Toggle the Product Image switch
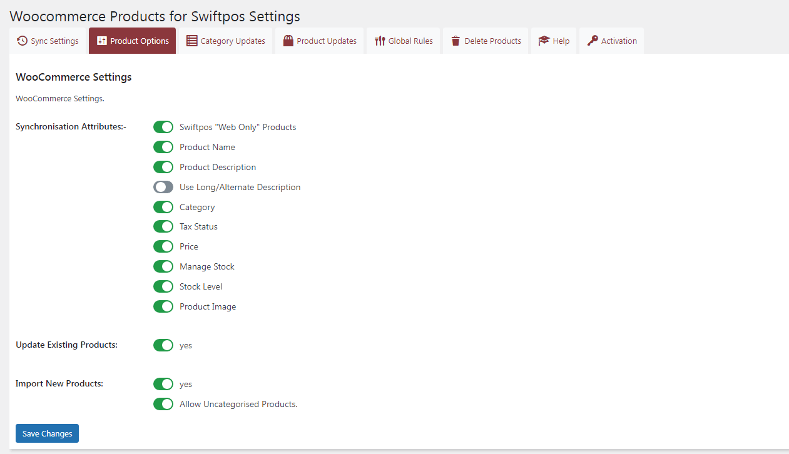The width and height of the screenshot is (789, 454). (163, 306)
